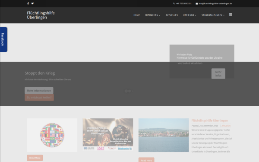Open the Facebook icon in top bar

28,3
